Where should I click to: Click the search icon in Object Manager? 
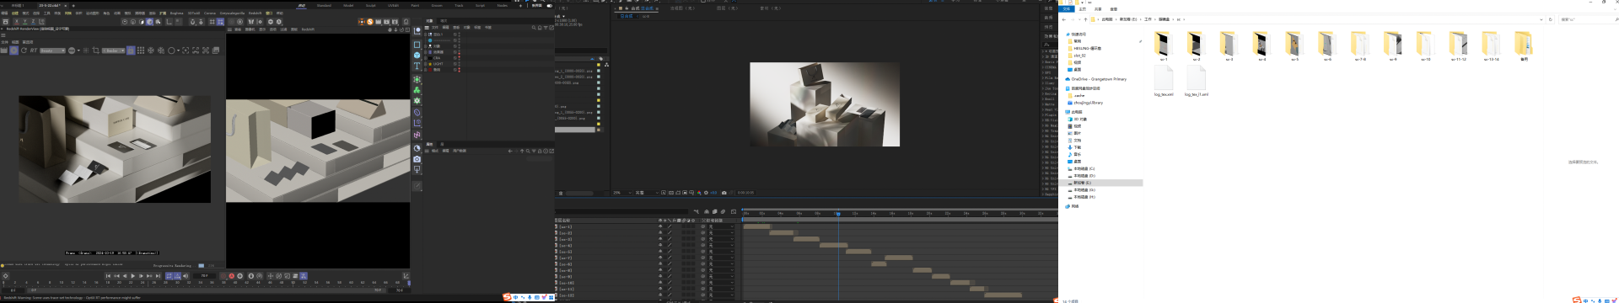(535, 28)
